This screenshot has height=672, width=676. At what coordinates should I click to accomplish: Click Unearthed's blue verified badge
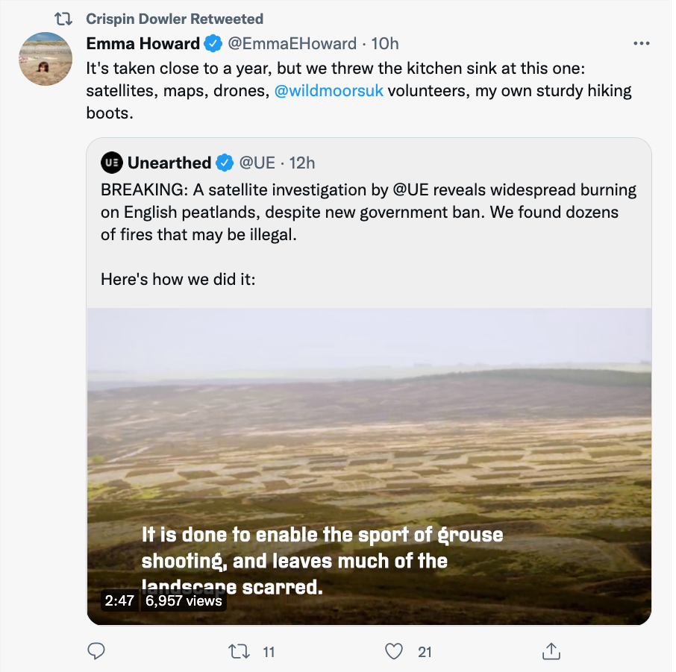[x=224, y=163]
